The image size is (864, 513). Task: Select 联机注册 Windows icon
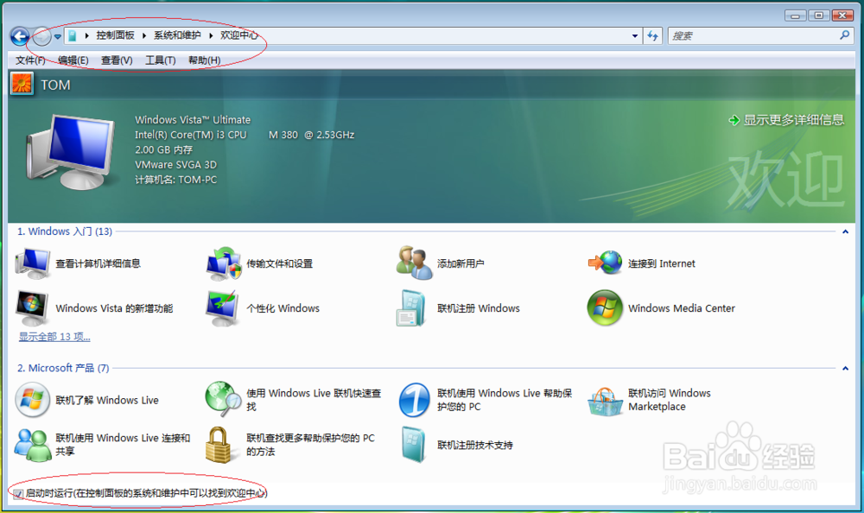tap(411, 308)
